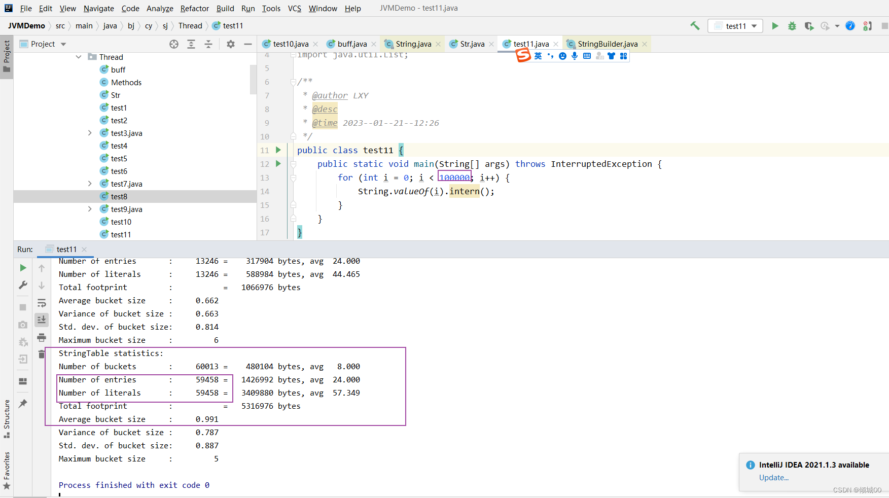Start debugging with the bug icon
Screen dimensions: 889x498
click(792, 26)
